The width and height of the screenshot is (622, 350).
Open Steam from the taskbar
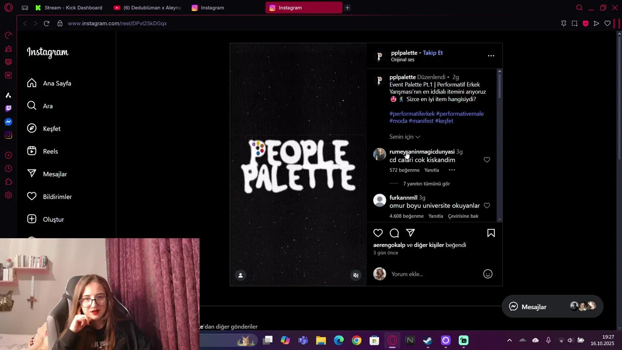428,340
